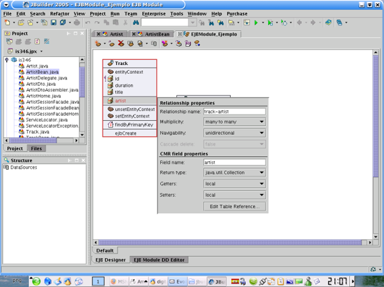Switch to the Files tab

[x=36, y=149]
